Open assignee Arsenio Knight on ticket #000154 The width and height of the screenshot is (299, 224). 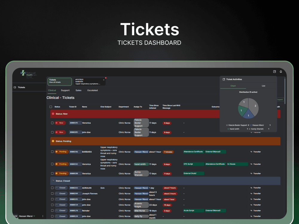(x=141, y=205)
